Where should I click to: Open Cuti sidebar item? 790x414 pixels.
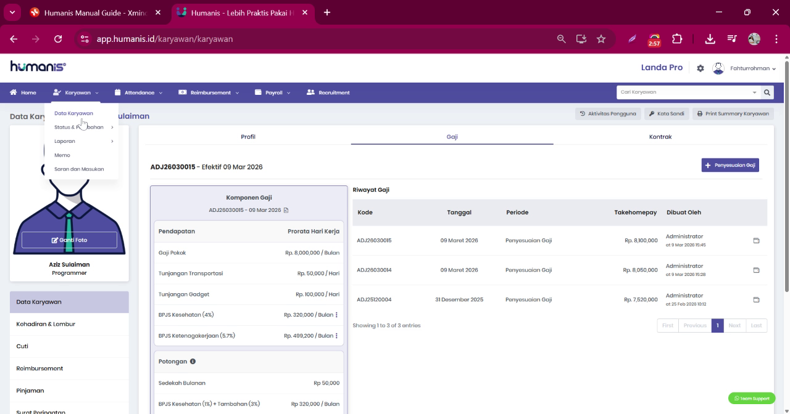[x=69, y=346]
